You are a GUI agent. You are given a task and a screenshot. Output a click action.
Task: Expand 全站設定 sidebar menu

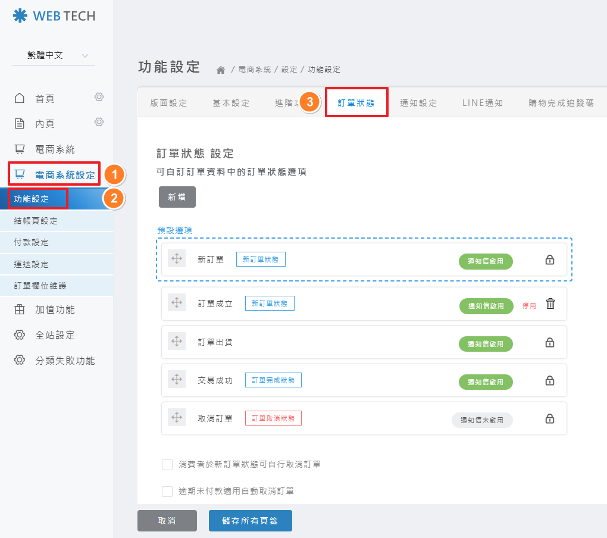pyautogui.click(x=55, y=335)
